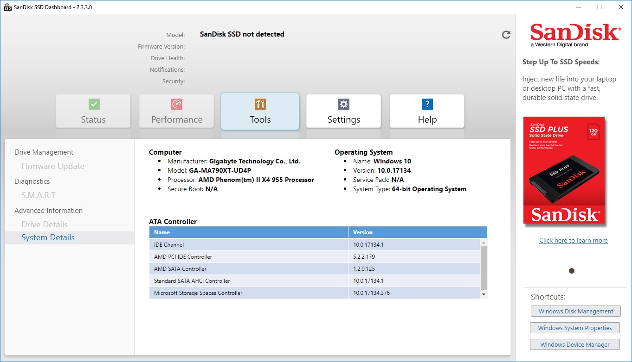Select Standard SATA AHCI Controller row
The width and height of the screenshot is (632, 362).
click(315, 281)
